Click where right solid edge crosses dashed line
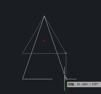The image size is (101, 94). tap(57, 53)
